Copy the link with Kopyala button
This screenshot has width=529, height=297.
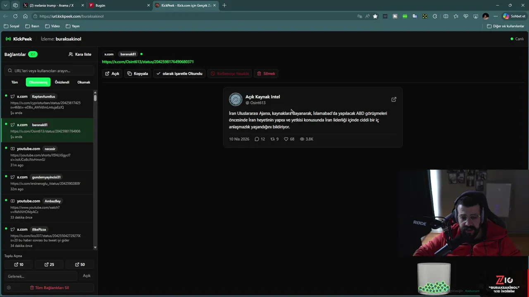tap(138, 73)
